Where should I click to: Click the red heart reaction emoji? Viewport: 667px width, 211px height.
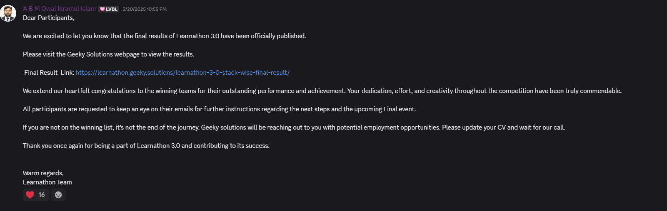pos(30,195)
